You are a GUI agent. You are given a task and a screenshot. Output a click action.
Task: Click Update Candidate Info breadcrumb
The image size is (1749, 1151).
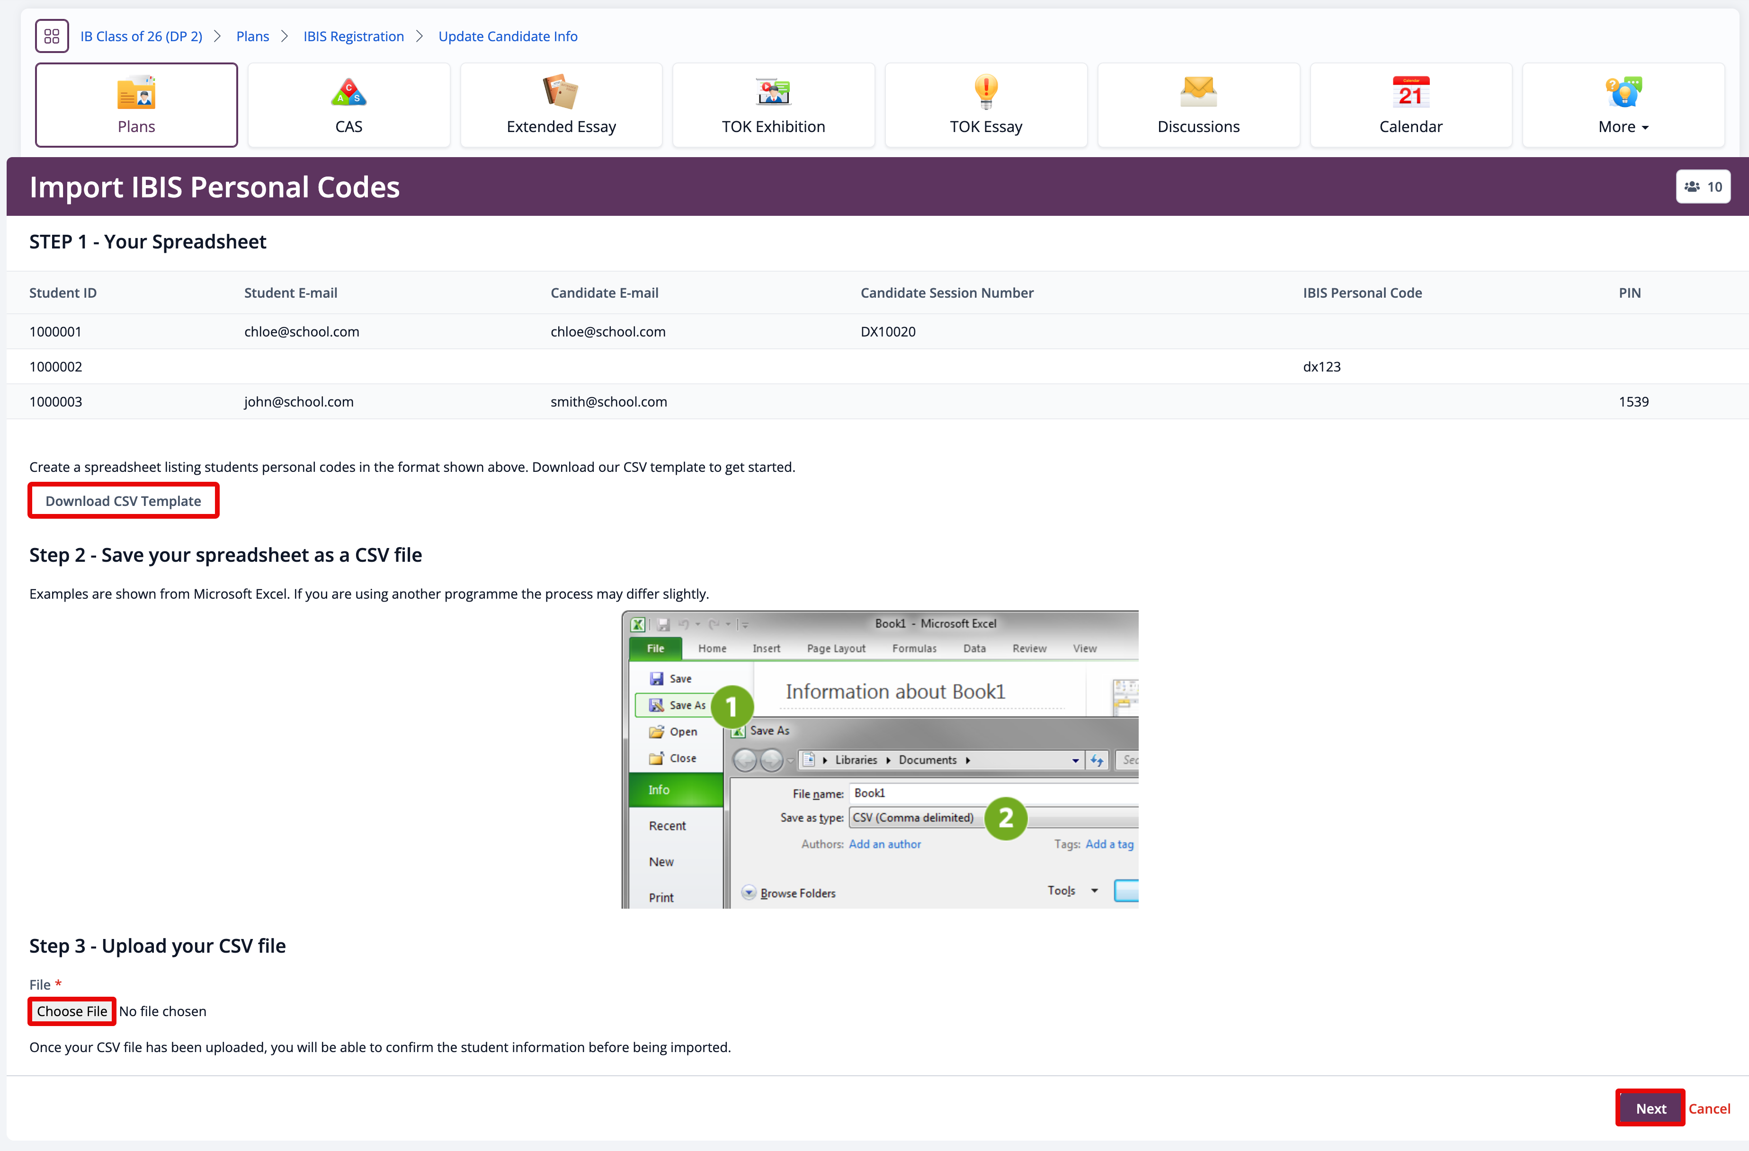508,36
